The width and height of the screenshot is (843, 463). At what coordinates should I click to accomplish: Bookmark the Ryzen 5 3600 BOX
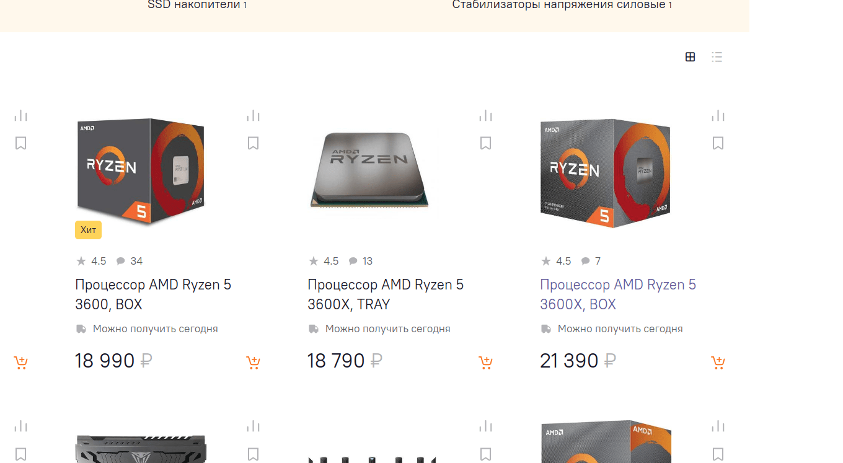click(x=253, y=143)
